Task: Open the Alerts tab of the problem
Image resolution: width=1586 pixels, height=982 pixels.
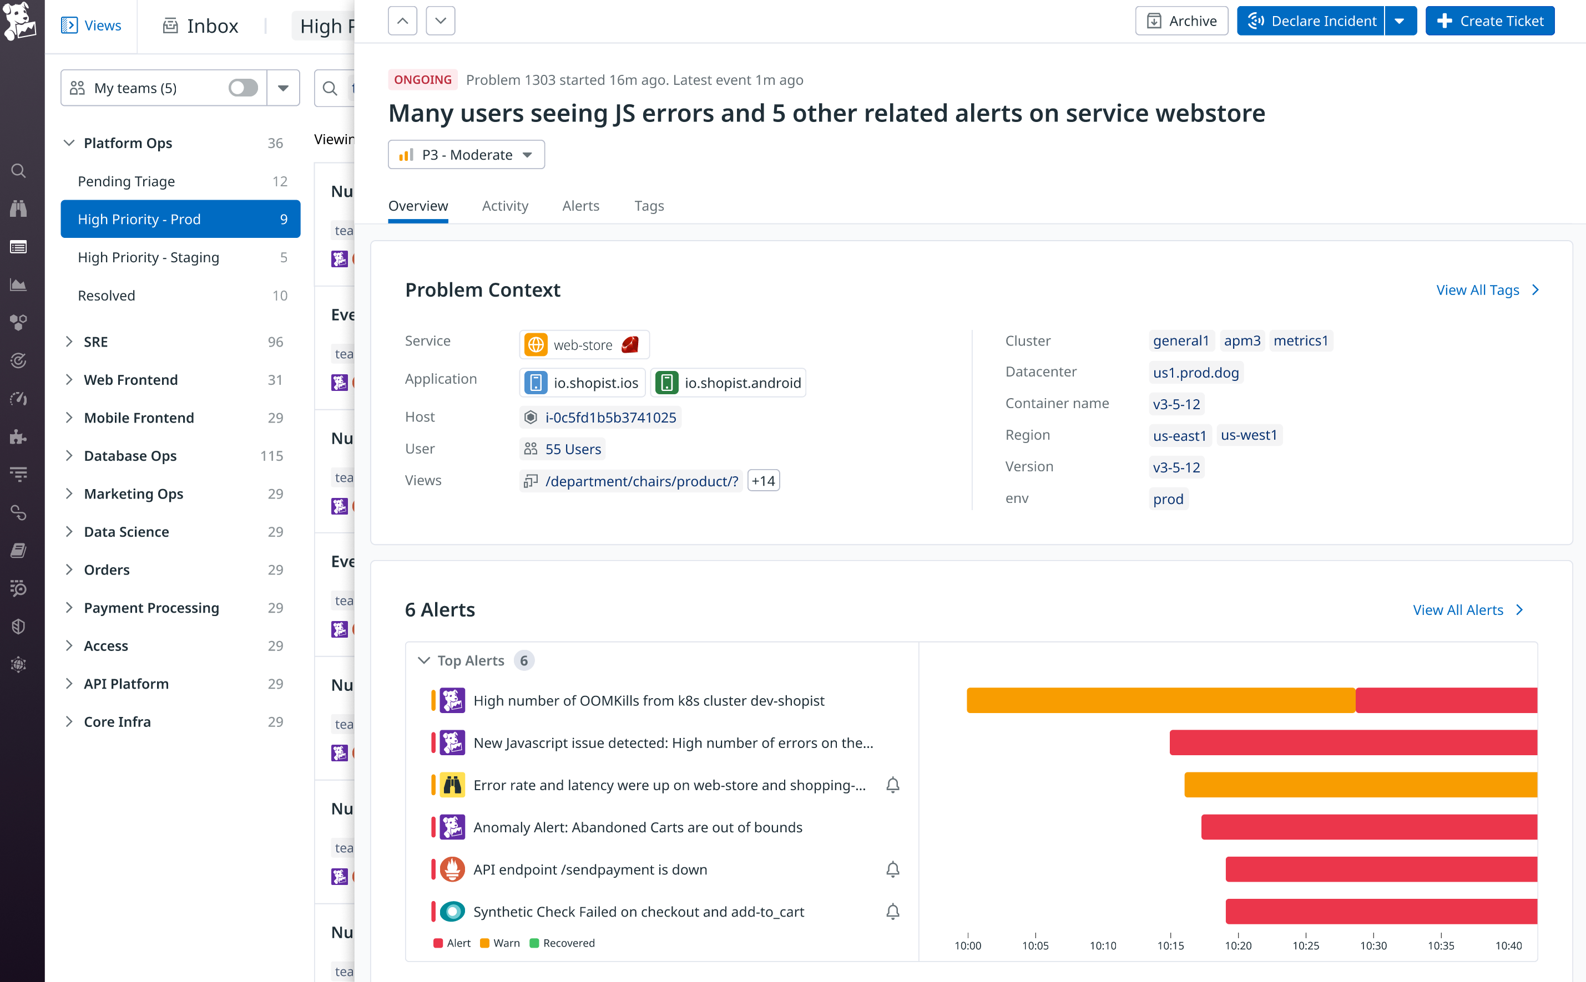Action: [x=580, y=206]
